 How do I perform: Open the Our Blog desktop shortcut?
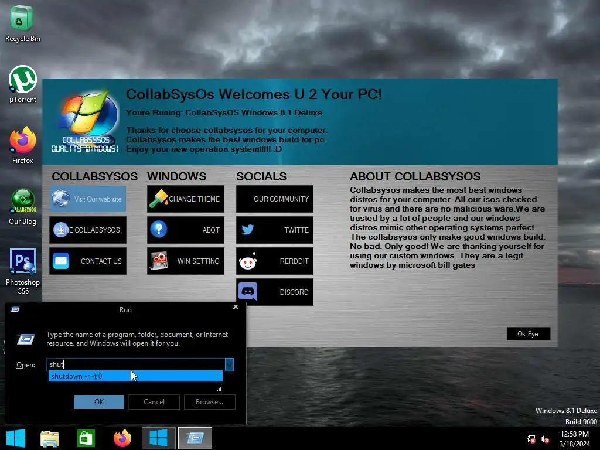click(23, 207)
